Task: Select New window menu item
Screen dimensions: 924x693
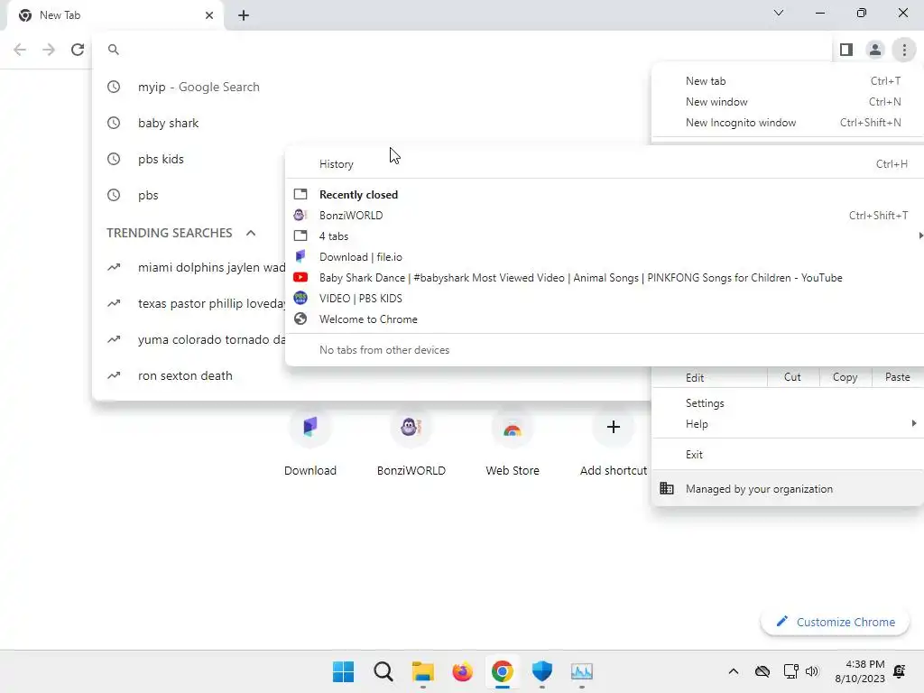Action: click(787, 102)
